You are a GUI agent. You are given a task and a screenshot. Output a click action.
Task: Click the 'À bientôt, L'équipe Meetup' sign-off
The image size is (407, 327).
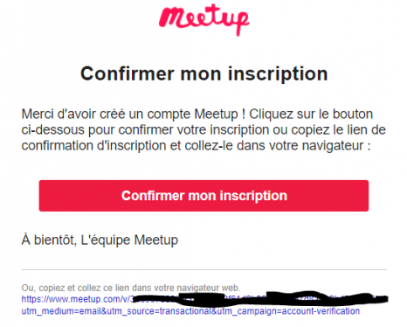pyautogui.click(x=100, y=240)
